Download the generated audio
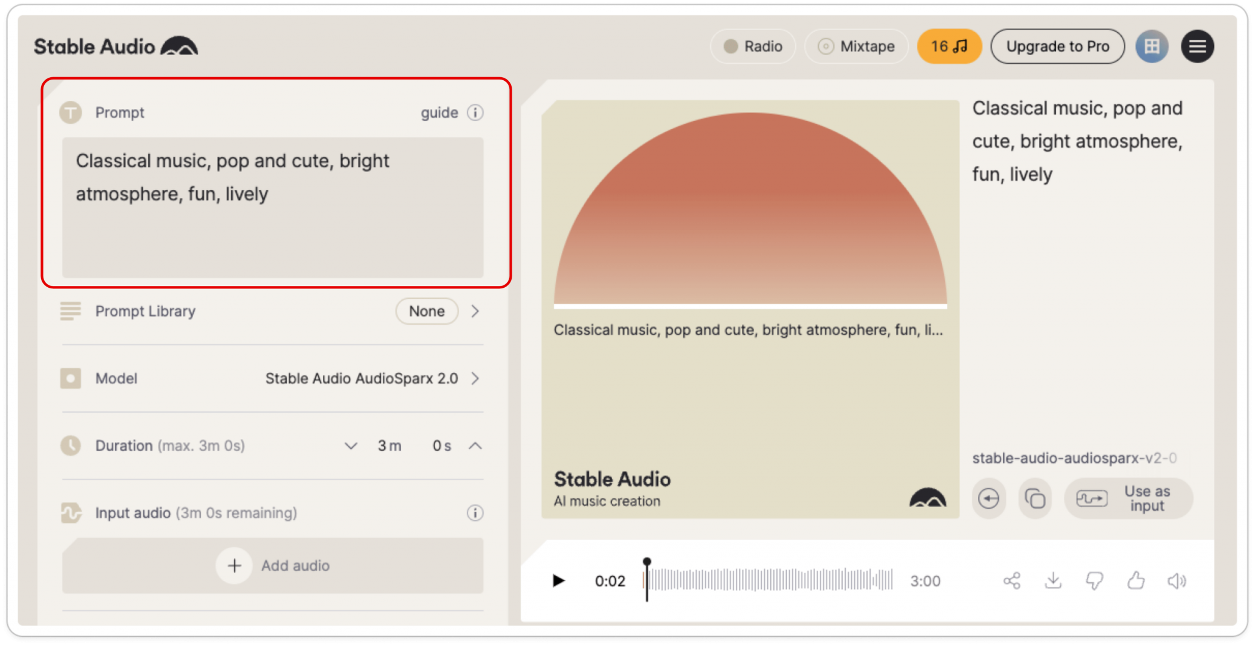The image size is (1255, 646). tap(1053, 580)
